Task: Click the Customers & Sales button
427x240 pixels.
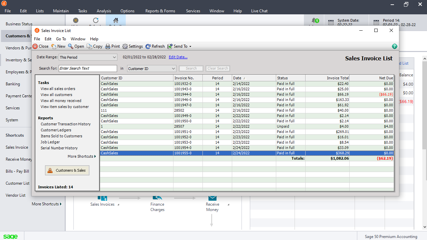Action: coord(67,170)
